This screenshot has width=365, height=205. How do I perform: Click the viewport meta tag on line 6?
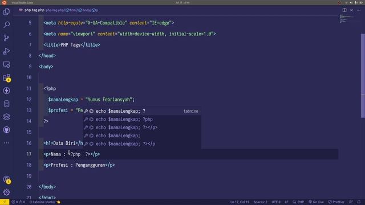(129, 34)
